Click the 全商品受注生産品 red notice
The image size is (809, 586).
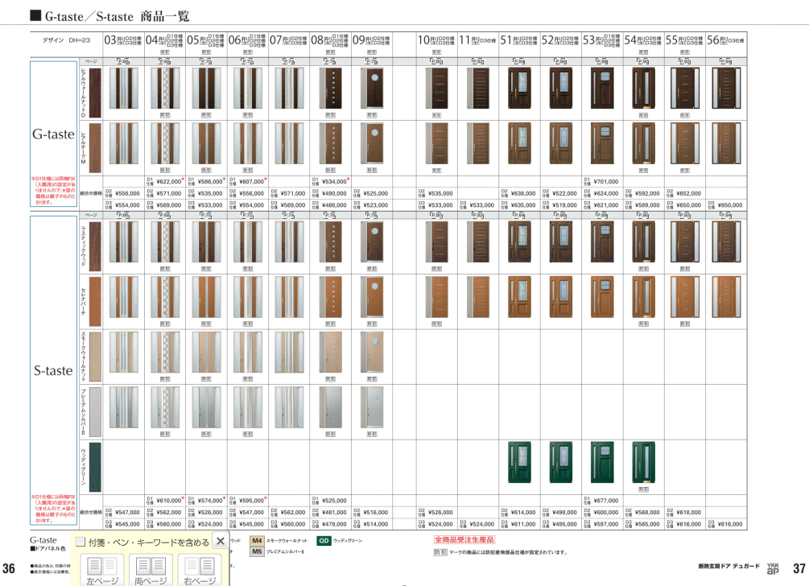pos(464,539)
